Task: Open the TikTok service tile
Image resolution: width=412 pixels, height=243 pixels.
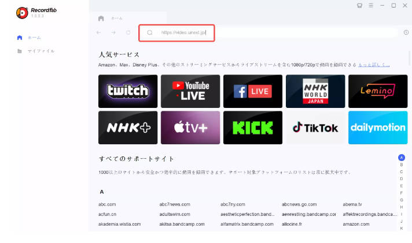Action: click(315, 128)
